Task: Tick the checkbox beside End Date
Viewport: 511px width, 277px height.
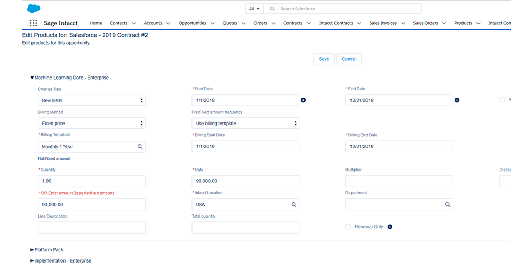Action: click(x=502, y=100)
